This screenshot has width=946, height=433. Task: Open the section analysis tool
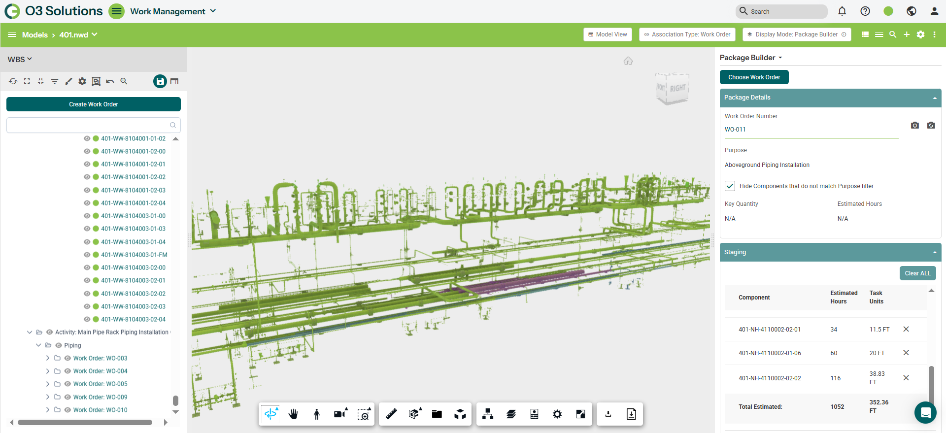415,414
